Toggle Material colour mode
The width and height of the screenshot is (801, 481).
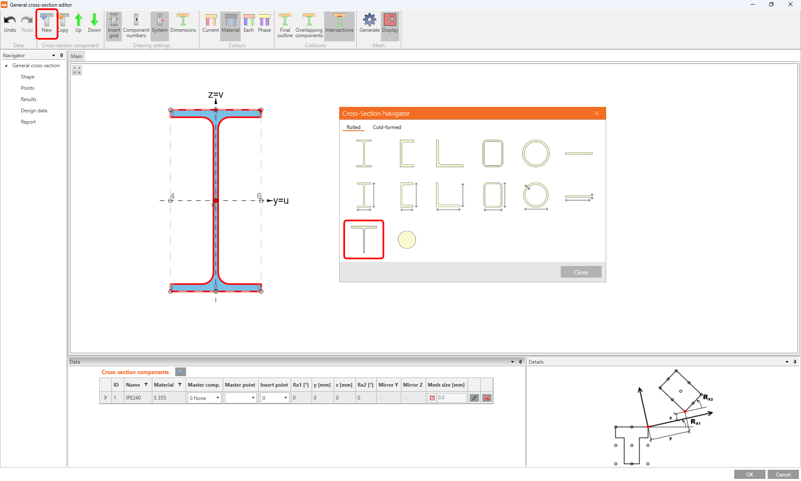click(x=230, y=24)
